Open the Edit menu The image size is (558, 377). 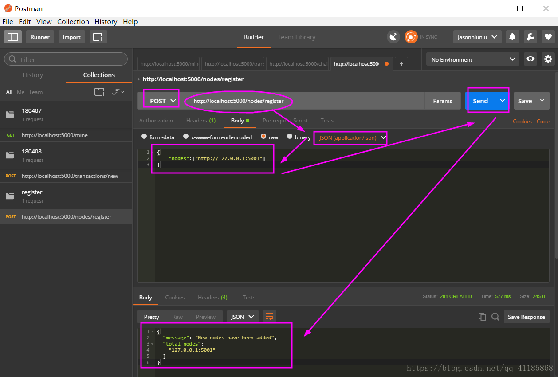[x=25, y=21]
